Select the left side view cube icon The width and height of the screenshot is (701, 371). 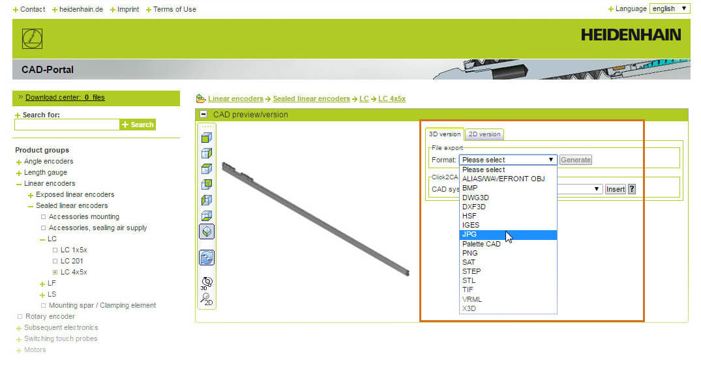click(x=207, y=200)
